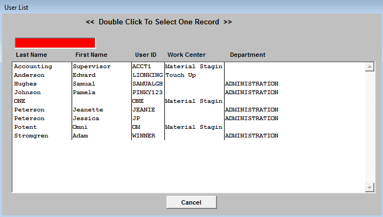This screenshot has height=217, width=383.
Task: Click user ID LIONKING
Action: click(x=148, y=75)
